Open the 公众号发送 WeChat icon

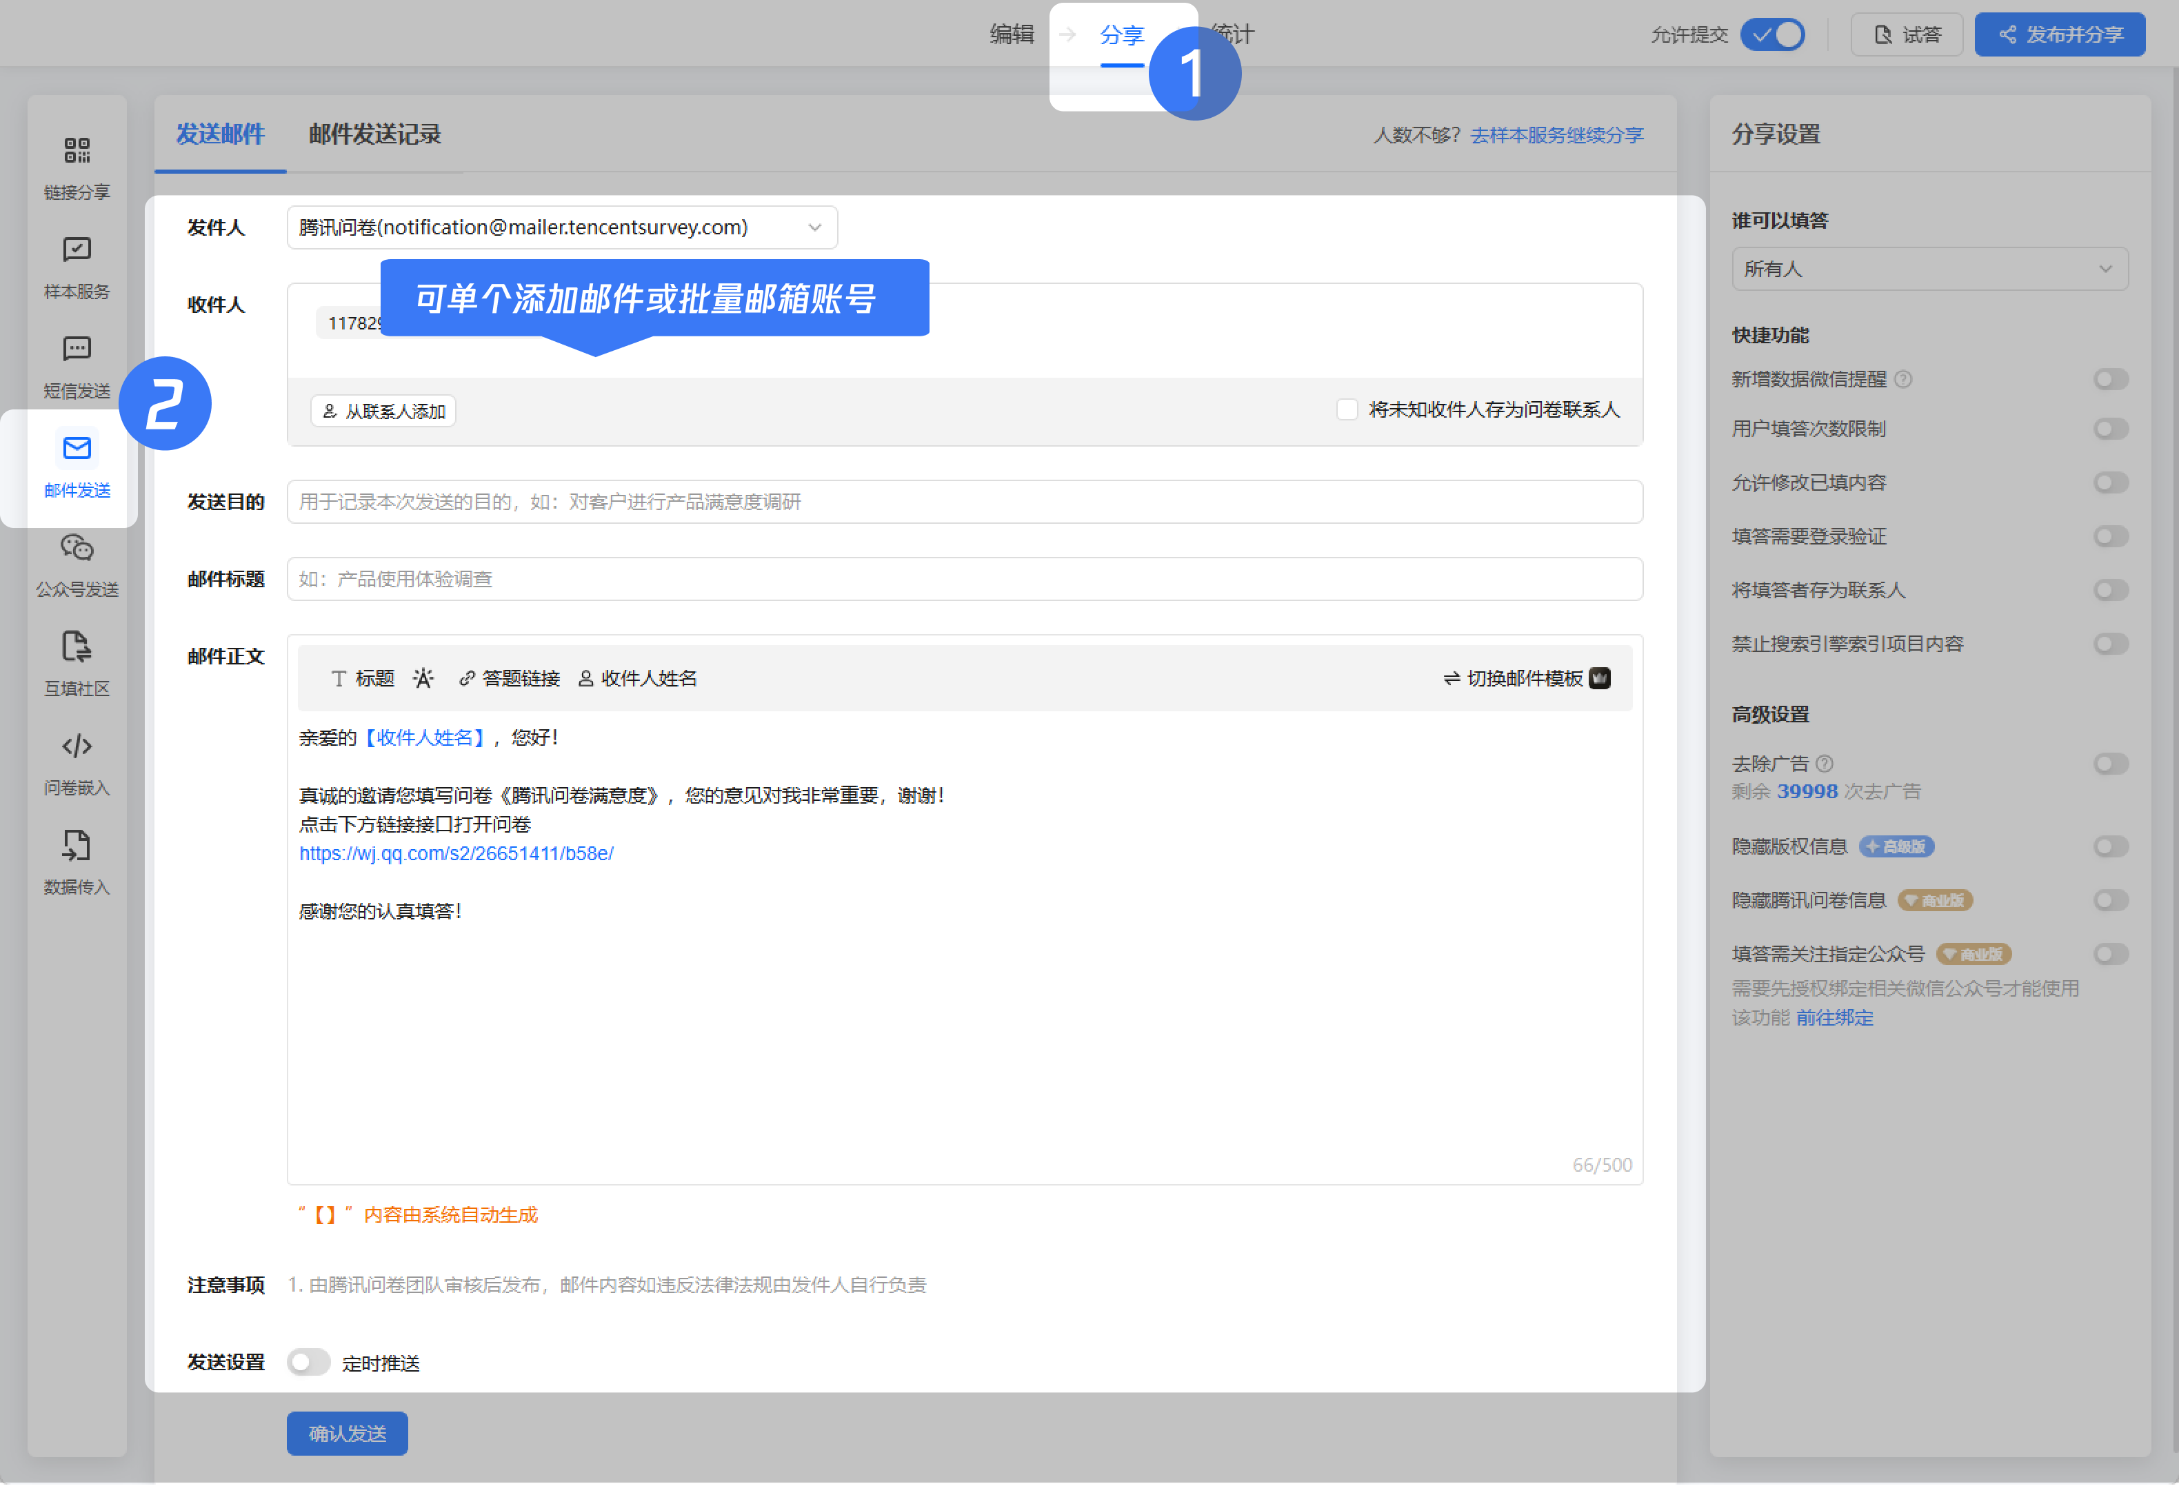[x=77, y=547]
